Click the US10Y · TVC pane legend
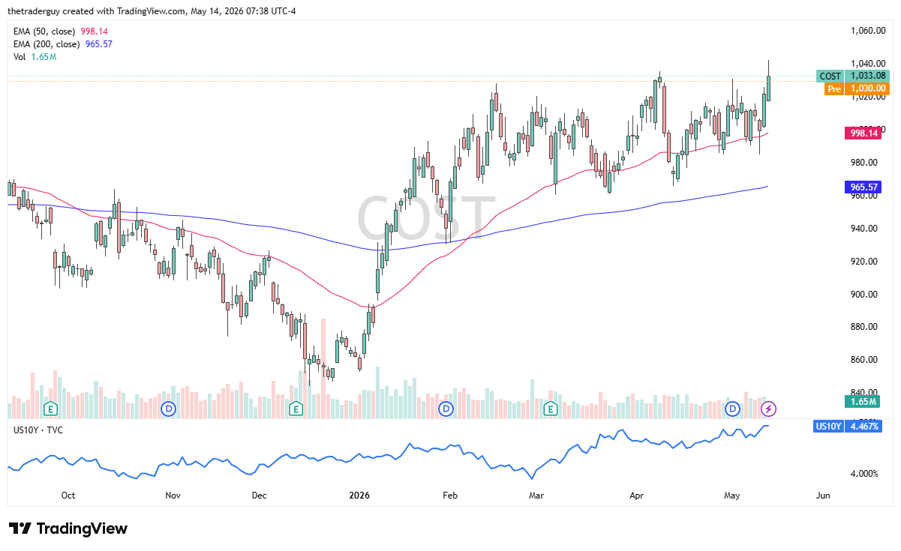 coord(38,430)
